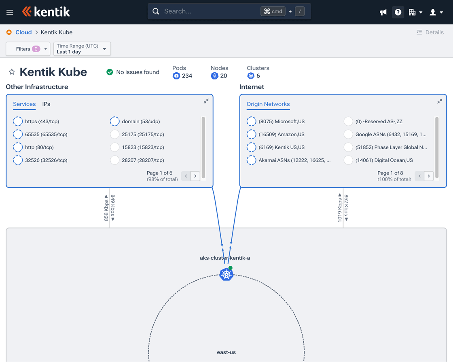Click the apps grid icon
453x362 pixels.
click(x=413, y=12)
